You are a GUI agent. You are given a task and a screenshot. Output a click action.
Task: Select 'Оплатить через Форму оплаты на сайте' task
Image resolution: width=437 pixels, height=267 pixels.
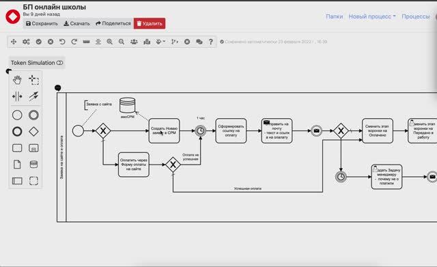pos(134,165)
